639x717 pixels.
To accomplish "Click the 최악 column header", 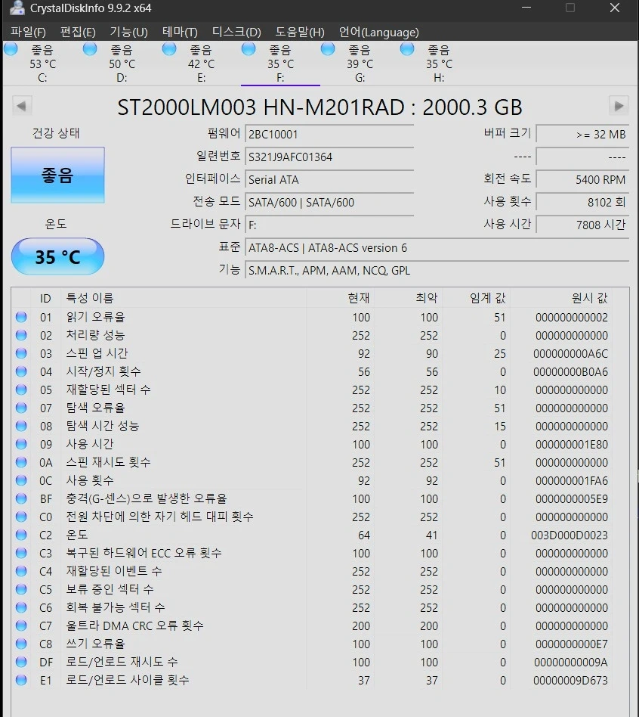I will [408, 299].
